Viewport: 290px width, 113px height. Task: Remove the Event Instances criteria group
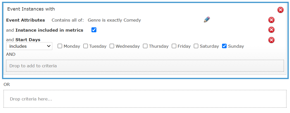click(x=280, y=10)
